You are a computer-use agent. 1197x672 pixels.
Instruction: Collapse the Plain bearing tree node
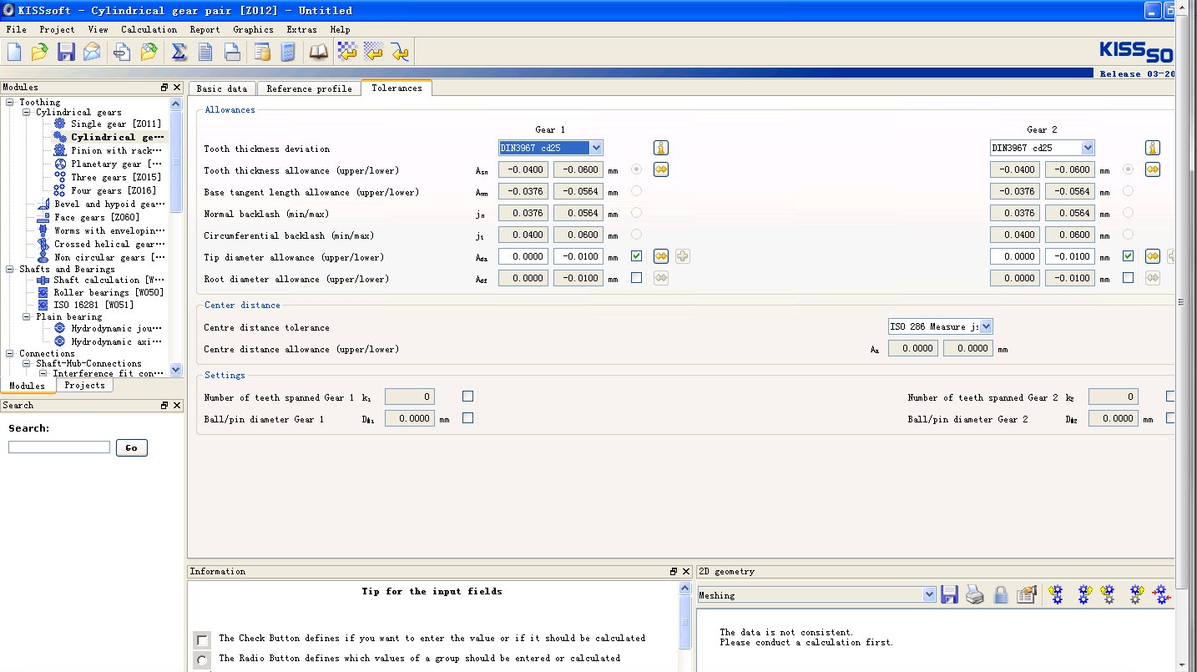point(27,316)
